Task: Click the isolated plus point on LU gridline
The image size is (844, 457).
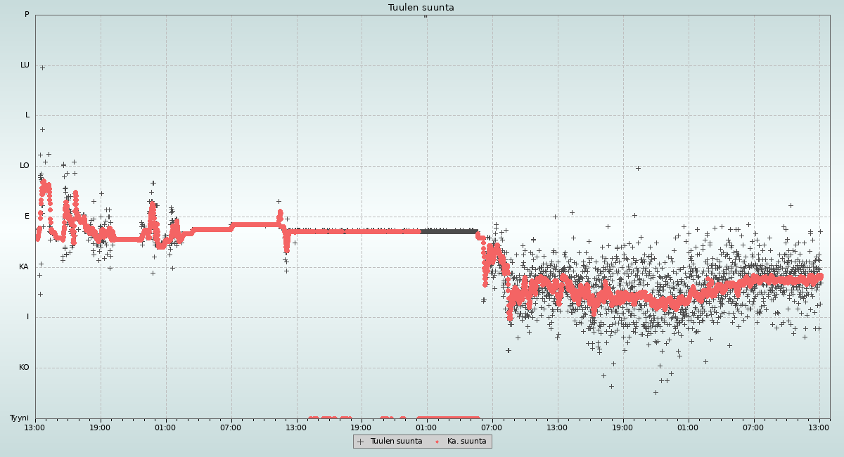Action: pos(42,68)
